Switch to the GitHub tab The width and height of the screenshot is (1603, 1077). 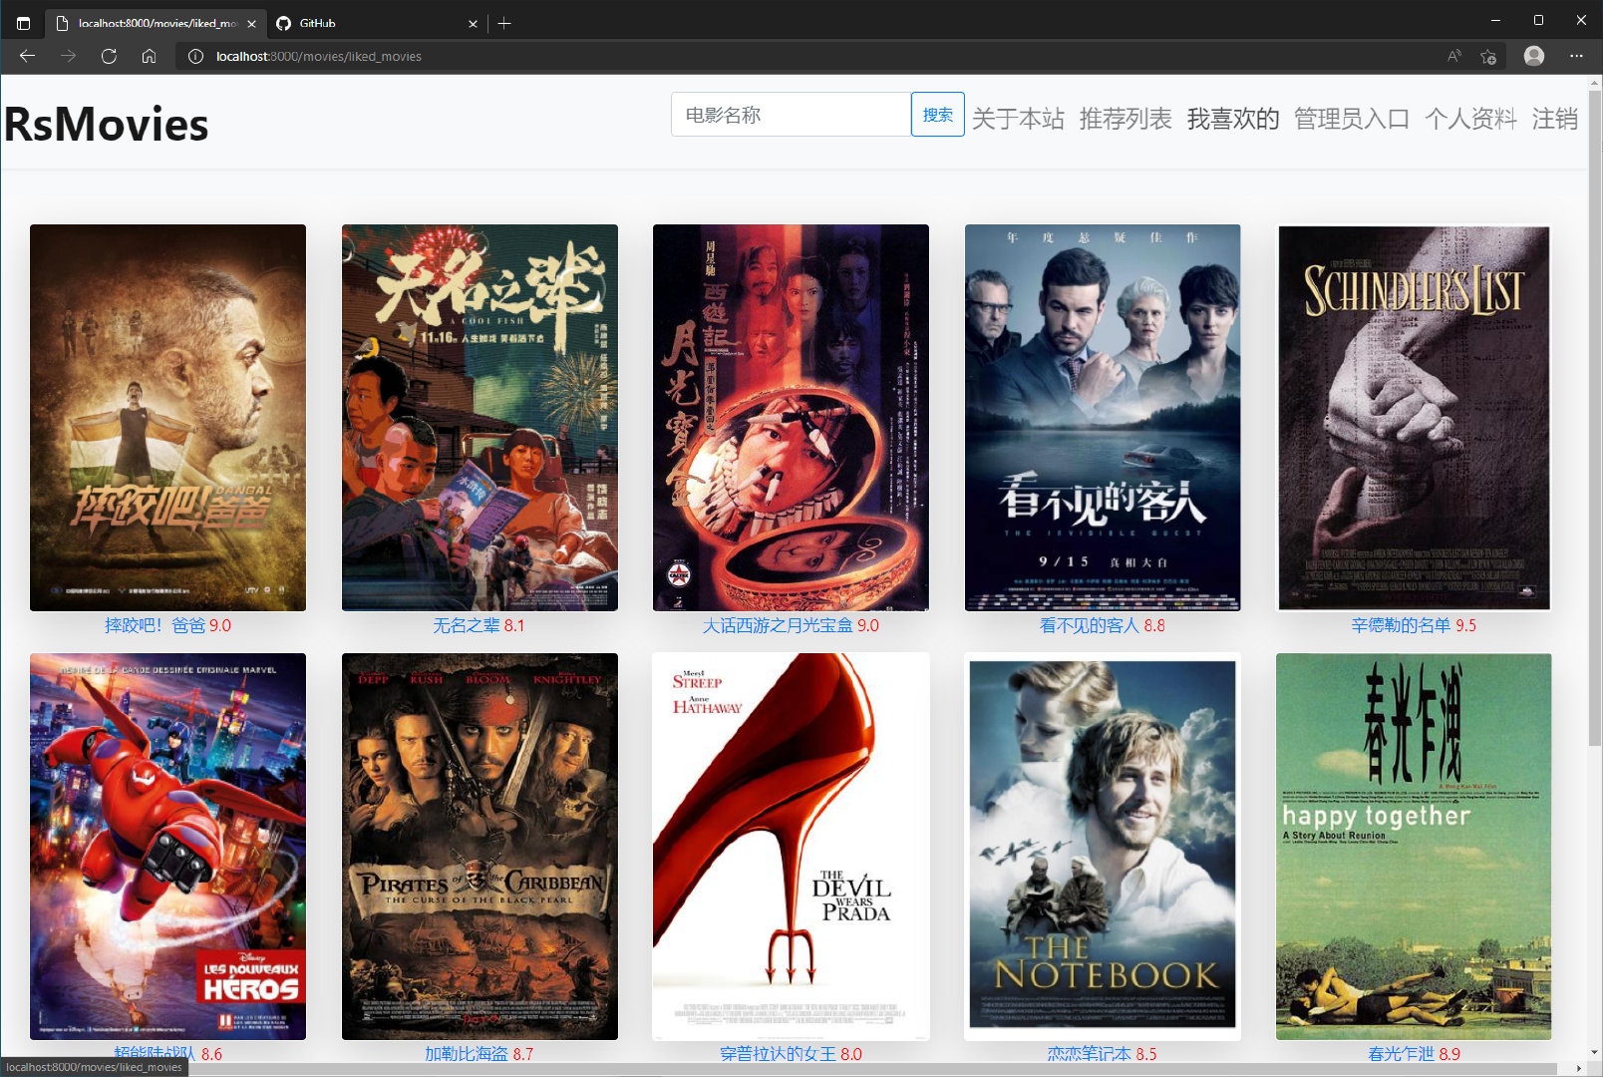pos(376,23)
